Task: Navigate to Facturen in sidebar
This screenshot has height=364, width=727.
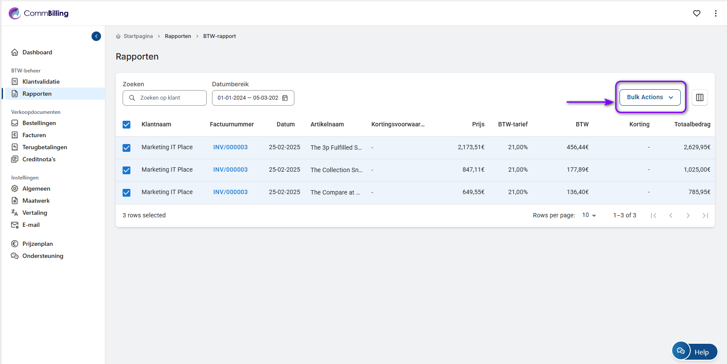Action: click(34, 135)
